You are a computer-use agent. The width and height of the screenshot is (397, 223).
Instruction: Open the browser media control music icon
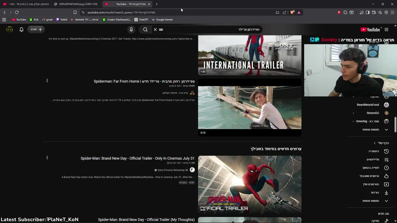point(361,12)
